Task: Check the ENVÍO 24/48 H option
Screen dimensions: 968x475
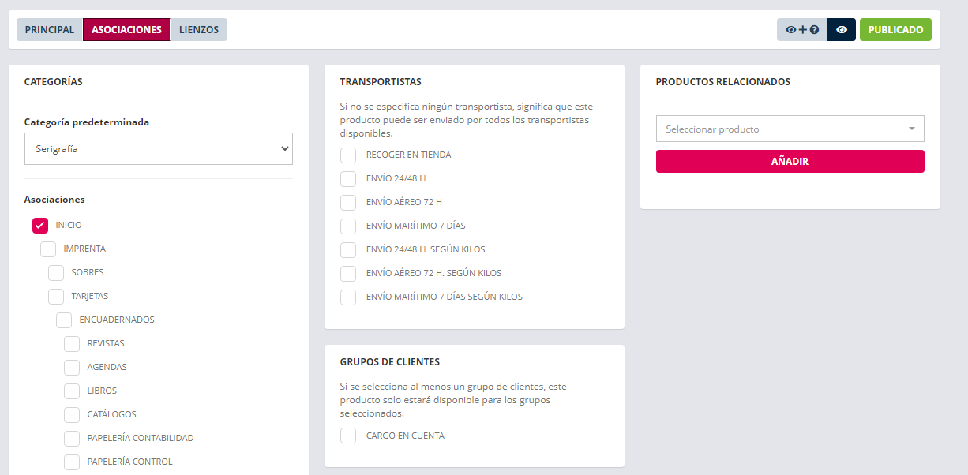Action: point(348,179)
